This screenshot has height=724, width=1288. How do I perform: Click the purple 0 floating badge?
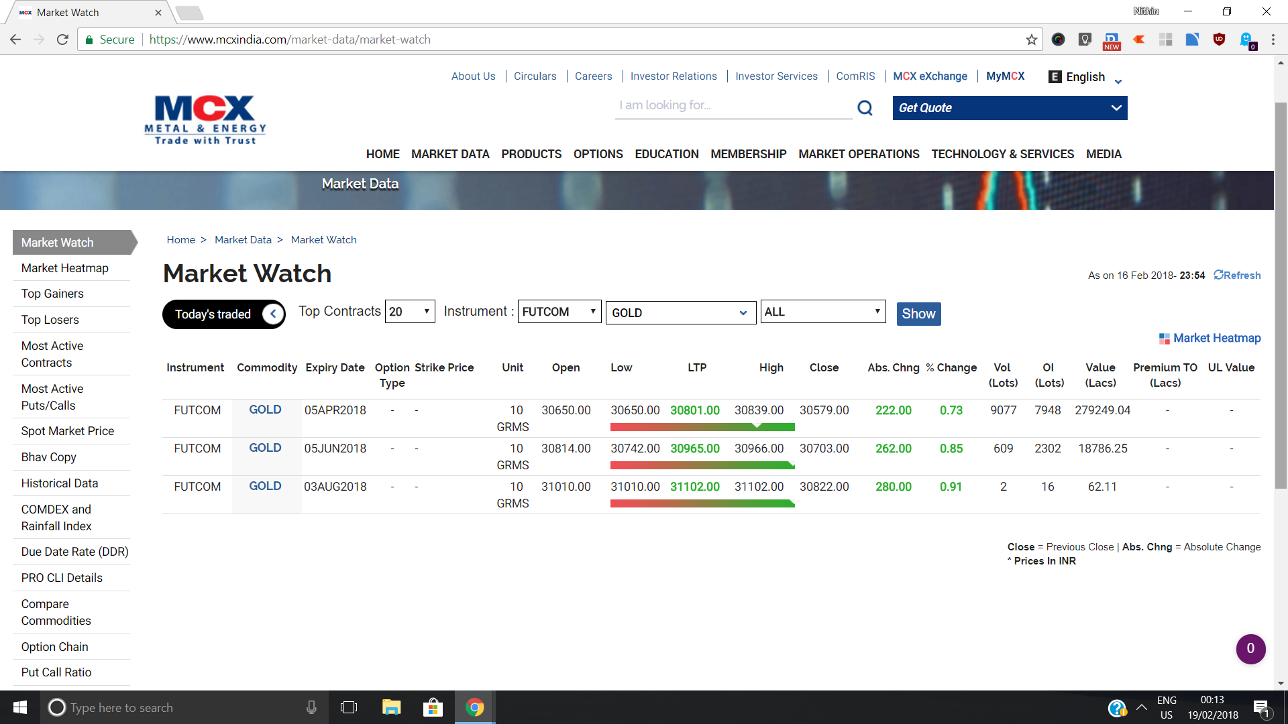coord(1250,648)
